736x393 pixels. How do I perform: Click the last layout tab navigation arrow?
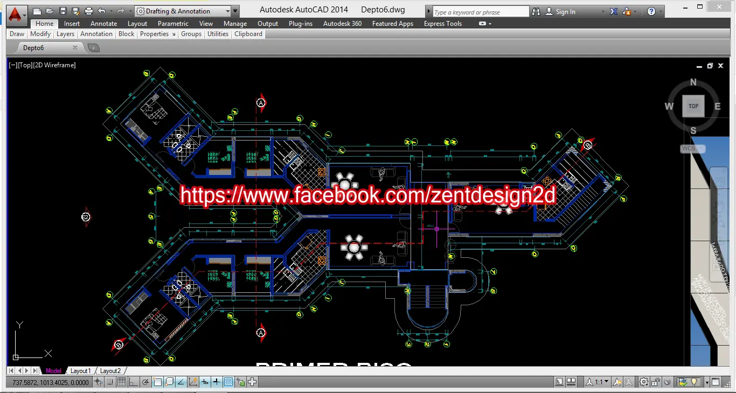(x=36, y=371)
